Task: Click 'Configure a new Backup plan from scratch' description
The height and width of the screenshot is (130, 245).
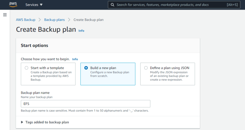Action: click(x=110, y=74)
